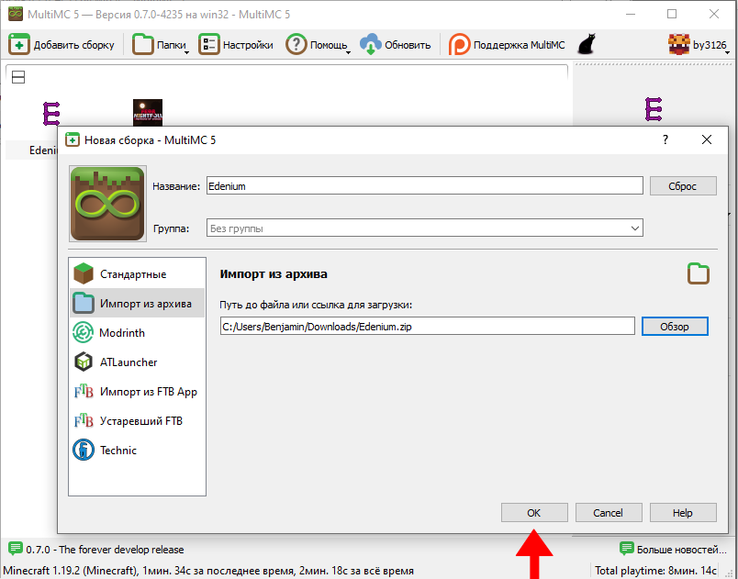Click the Больше новостей speech bubble icon

(627, 549)
